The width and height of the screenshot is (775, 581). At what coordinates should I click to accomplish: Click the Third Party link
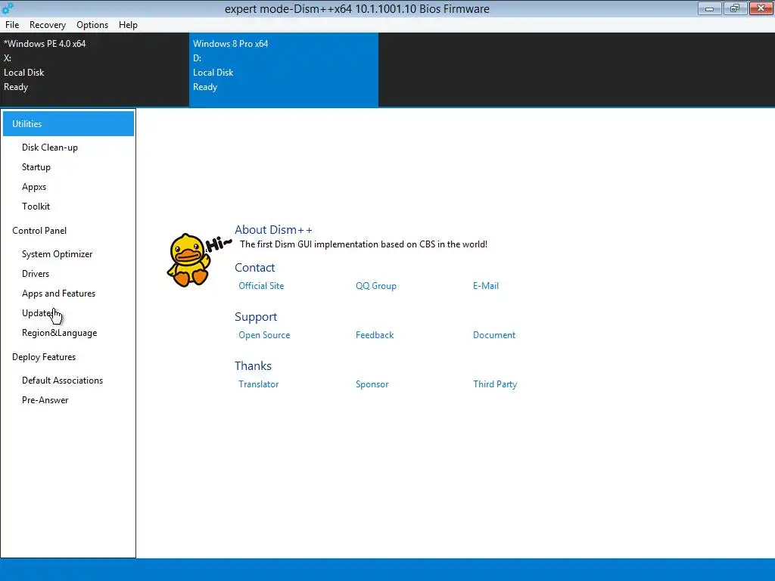coord(495,384)
